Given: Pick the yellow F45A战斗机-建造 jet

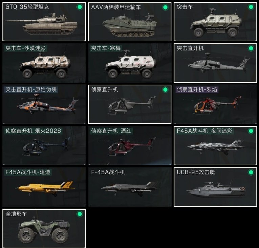Looking at the screenshot, I should 46,188.
